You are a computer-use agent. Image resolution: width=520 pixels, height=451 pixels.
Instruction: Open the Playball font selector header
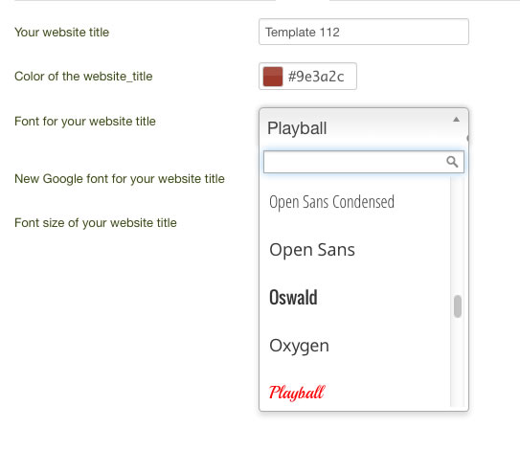click(364, 127)
